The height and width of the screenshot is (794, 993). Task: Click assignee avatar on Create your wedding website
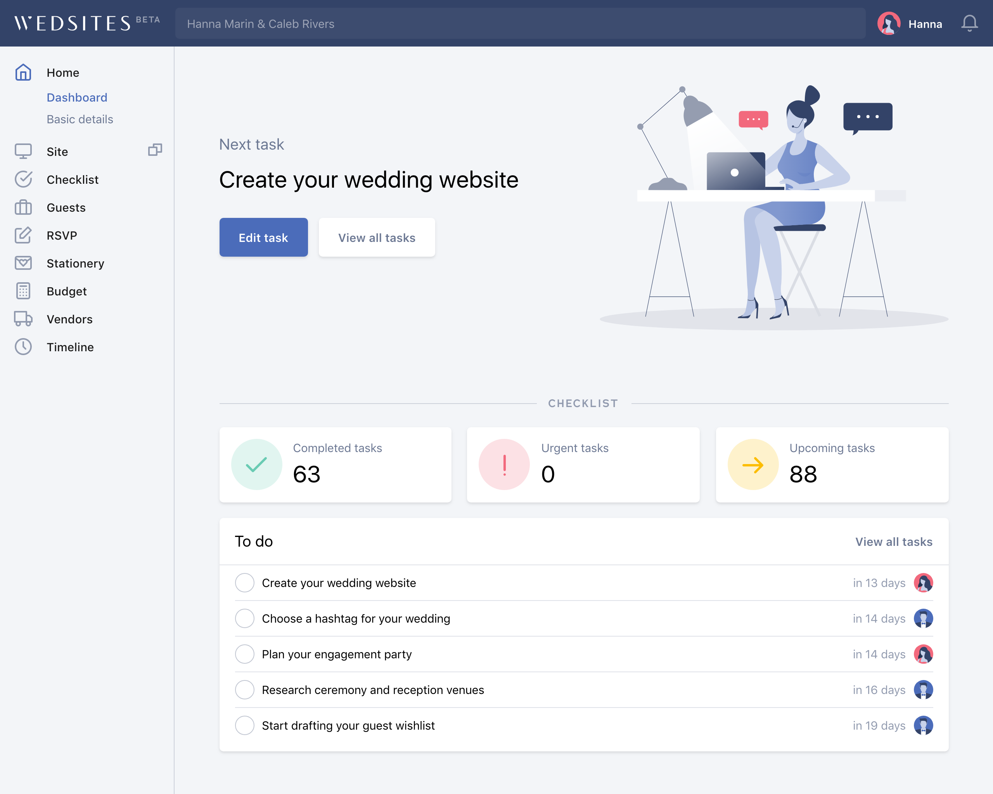pyautogui.click(x=924, y=583)
